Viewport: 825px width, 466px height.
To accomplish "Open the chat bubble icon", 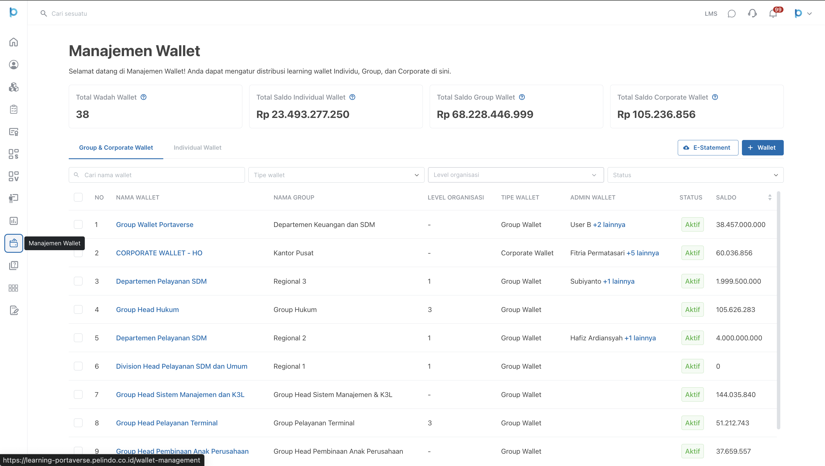I will (x=732, y=13).
